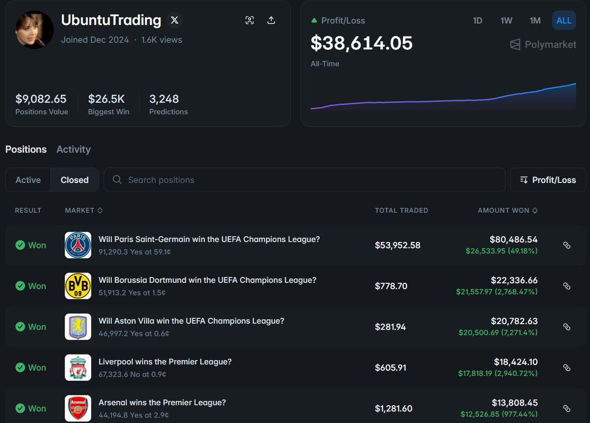
Task: Focus the Search positions field
Action: [304, 180]
